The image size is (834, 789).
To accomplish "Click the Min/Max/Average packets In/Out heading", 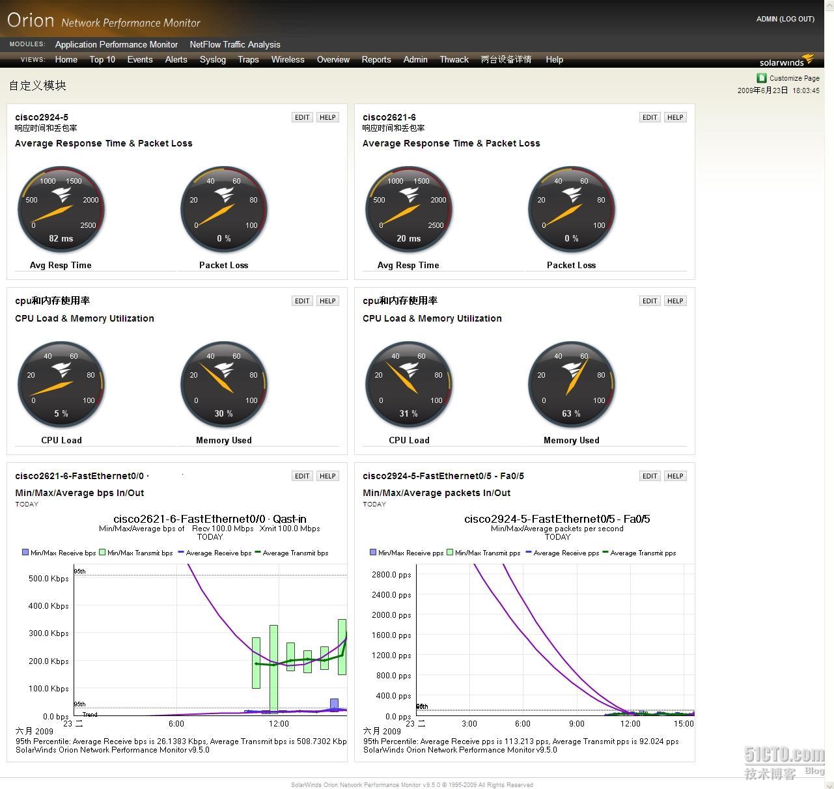I will (436, 493).
